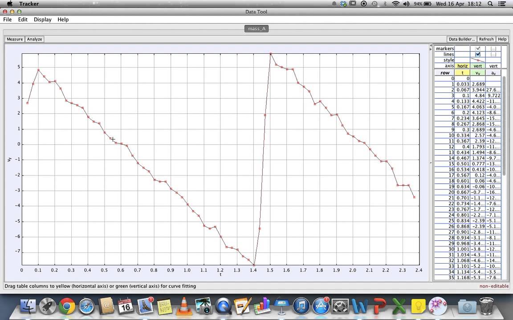Toggle markers checkbox for vy column
Image resolution: width=513 pixels, height=320 pixels.
pyautogui.click(x=478, y=48)
